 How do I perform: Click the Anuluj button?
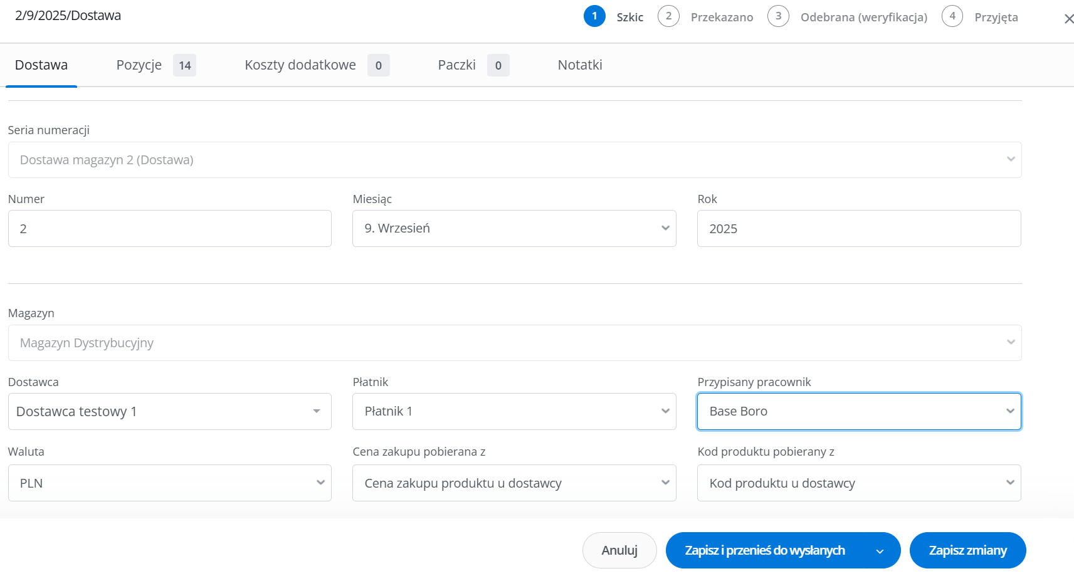[x=619, y=550]
